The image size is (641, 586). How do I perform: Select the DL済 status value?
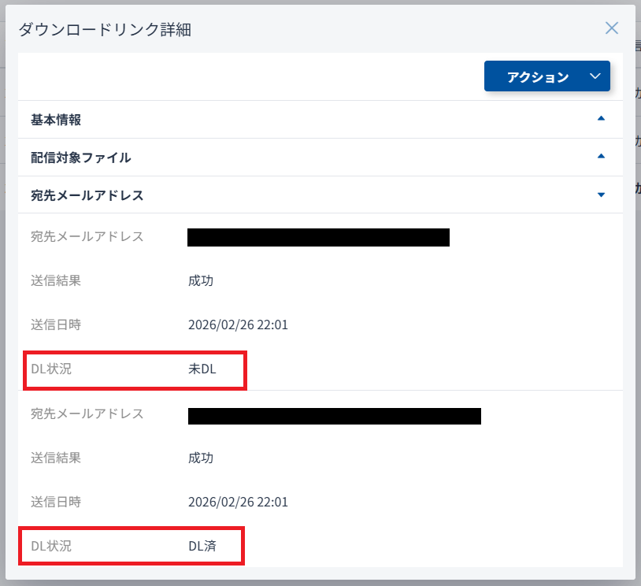pyautogui.click(x=202, y=545)
